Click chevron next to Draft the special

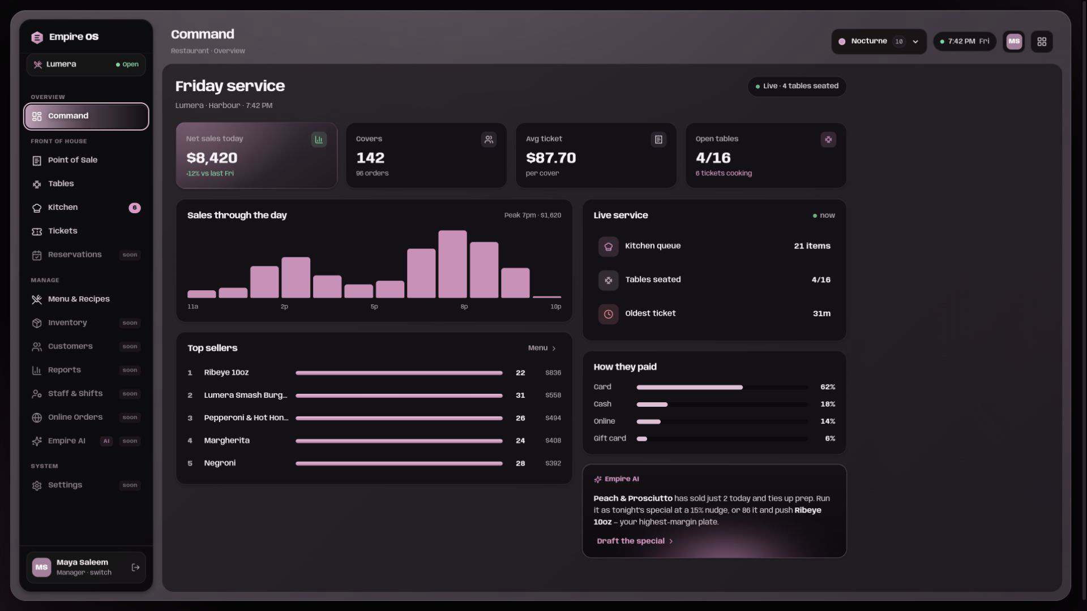[x=671, y=541]
